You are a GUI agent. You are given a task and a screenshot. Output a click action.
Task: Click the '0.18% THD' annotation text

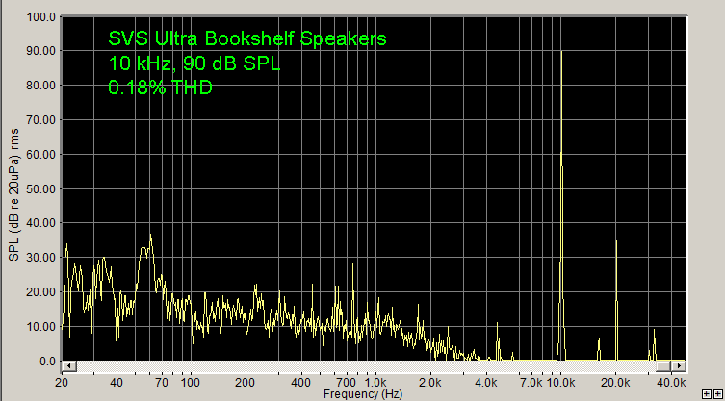pyautogui.click(x=161, y=88)
